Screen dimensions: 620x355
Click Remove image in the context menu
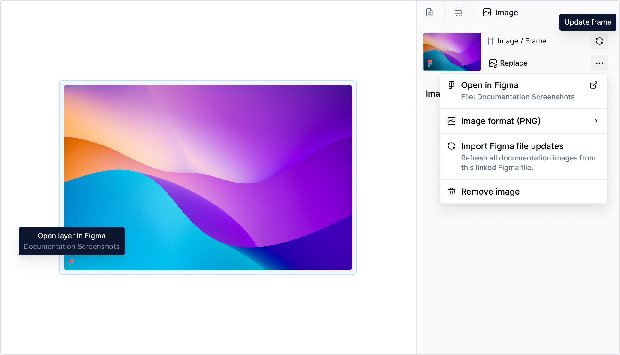[490, 192]
